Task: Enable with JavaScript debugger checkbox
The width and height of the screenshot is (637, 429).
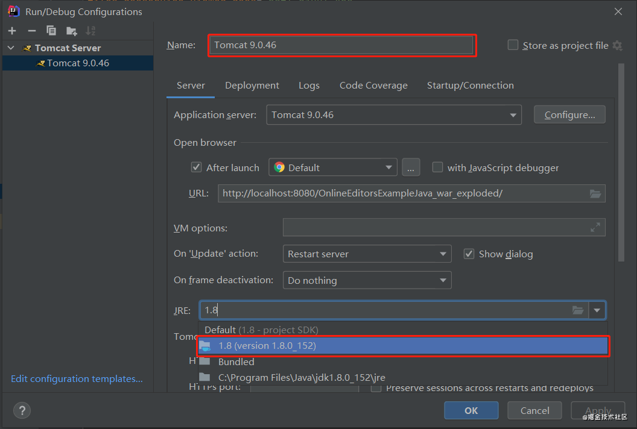Action: point(437,168)
